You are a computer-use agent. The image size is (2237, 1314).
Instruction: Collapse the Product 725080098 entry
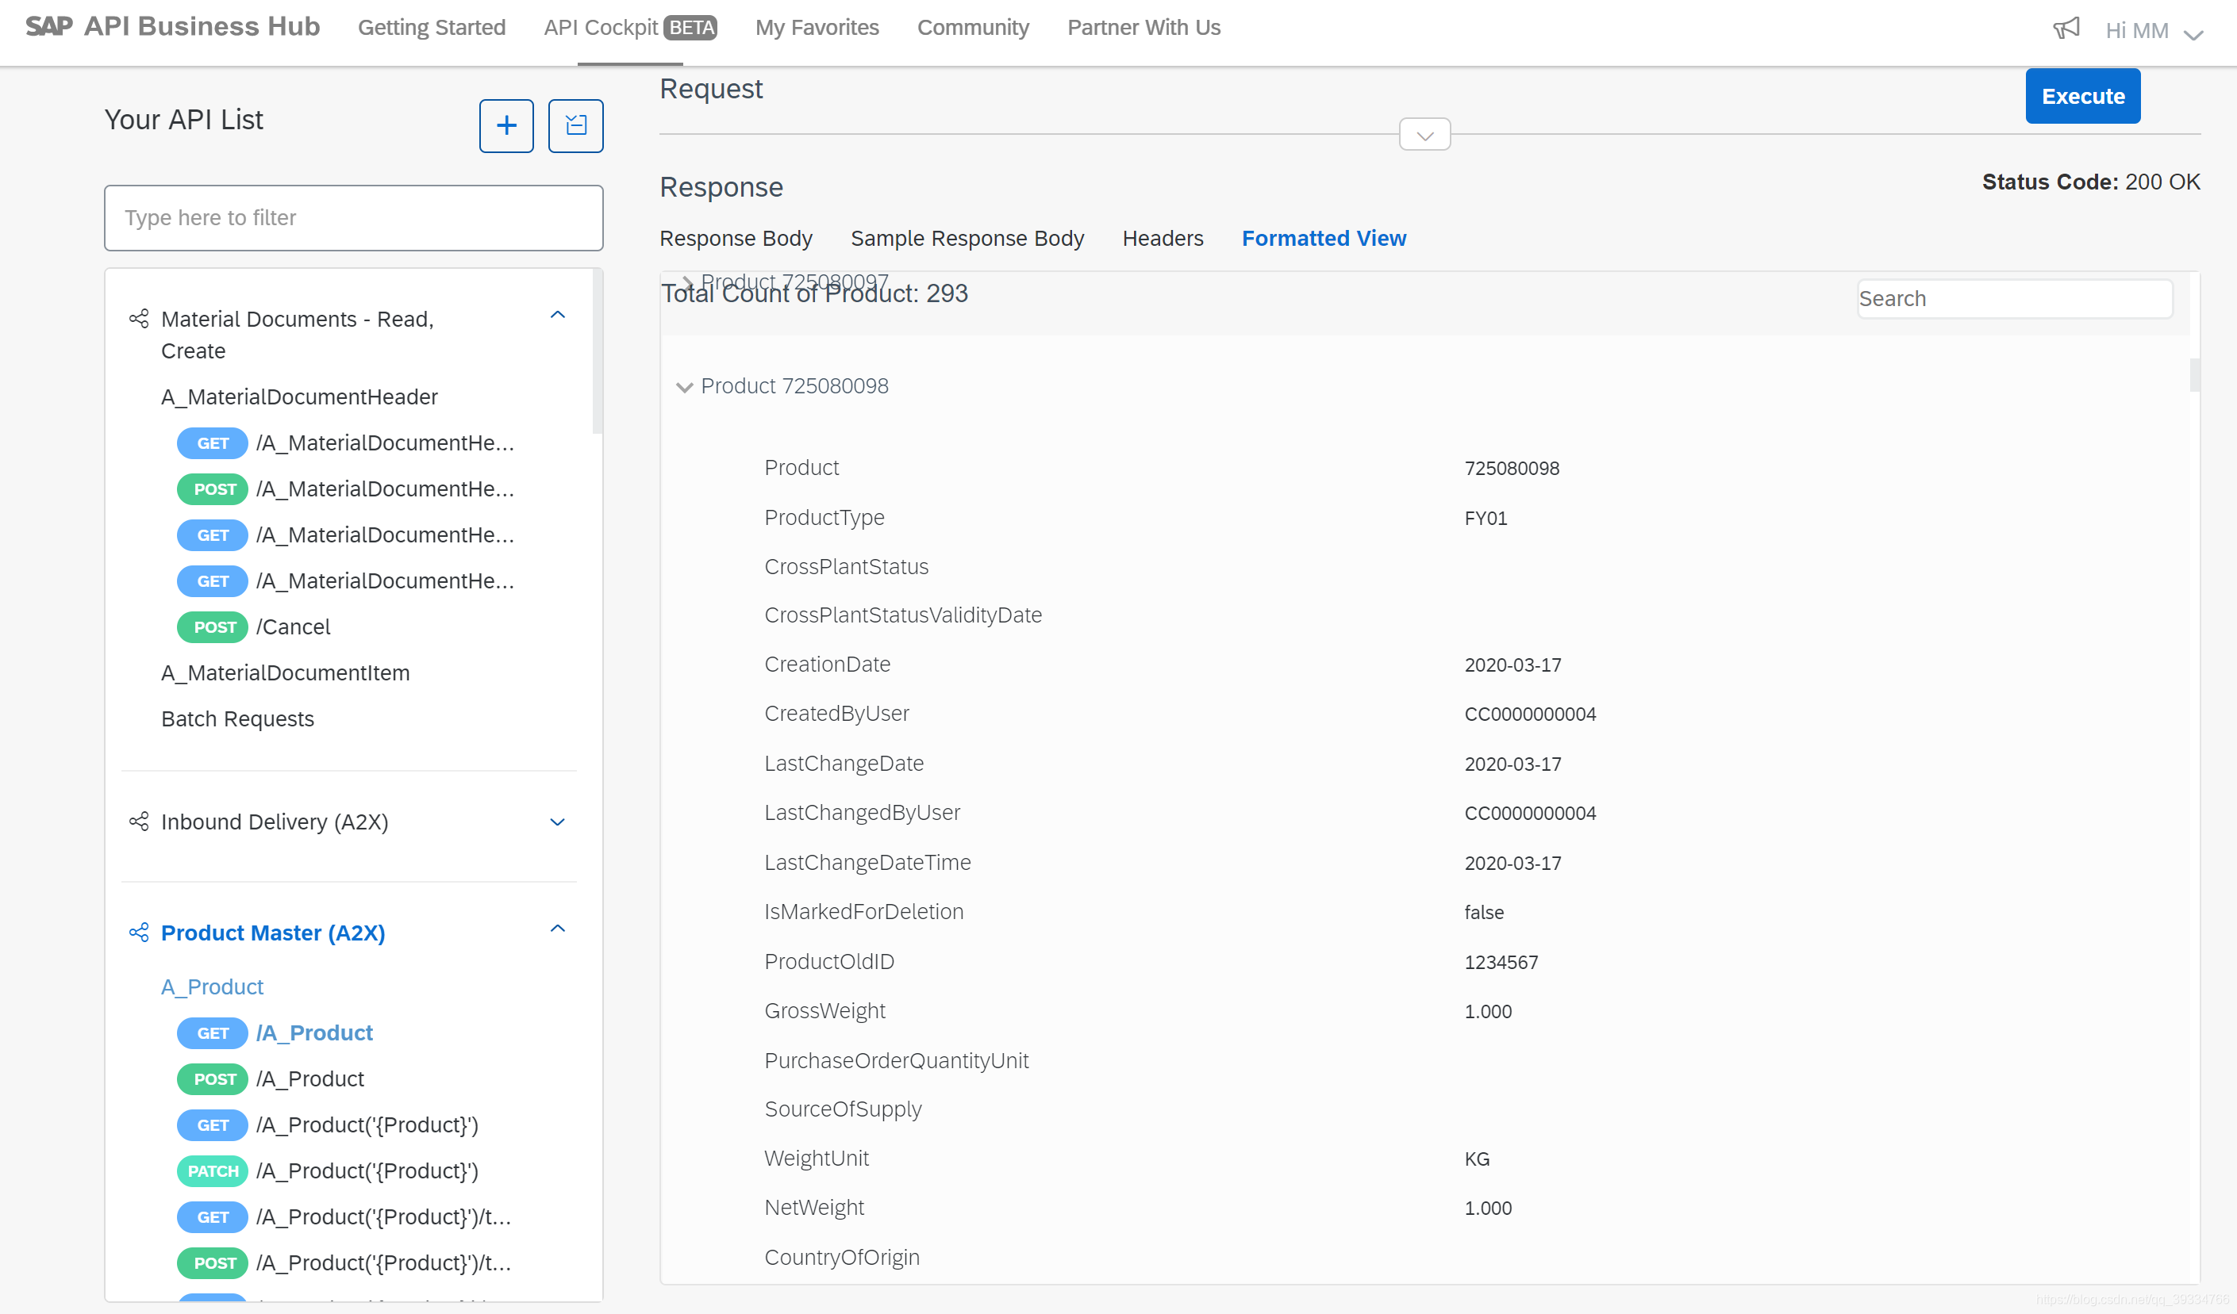pos(683,387)
